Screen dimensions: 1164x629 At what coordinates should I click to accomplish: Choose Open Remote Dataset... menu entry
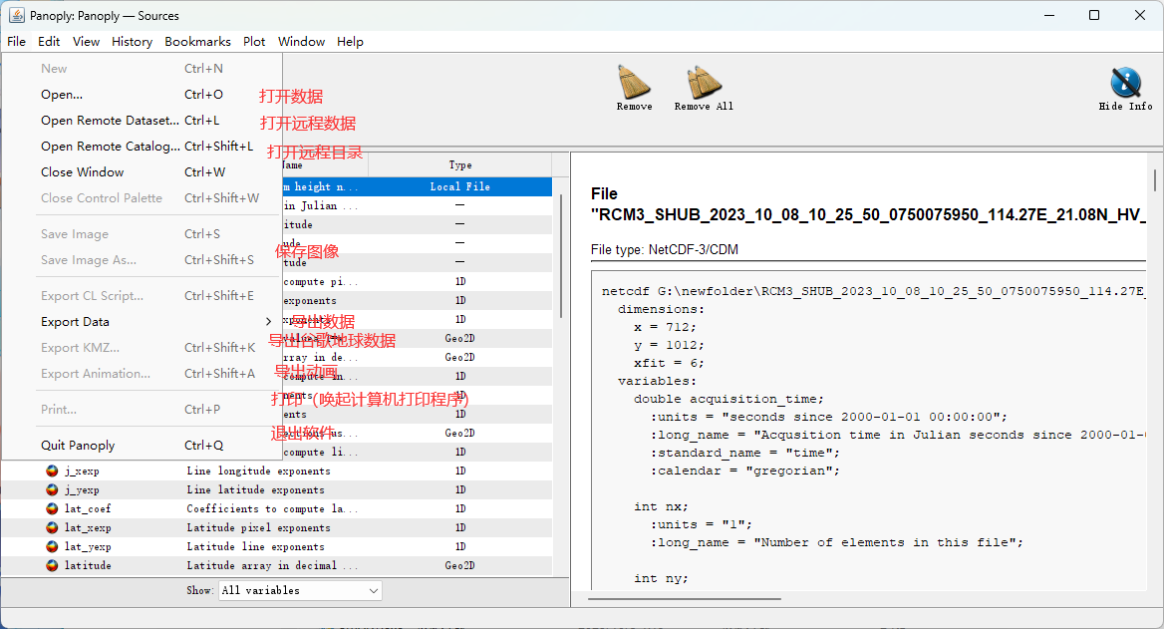click(142, 121)
